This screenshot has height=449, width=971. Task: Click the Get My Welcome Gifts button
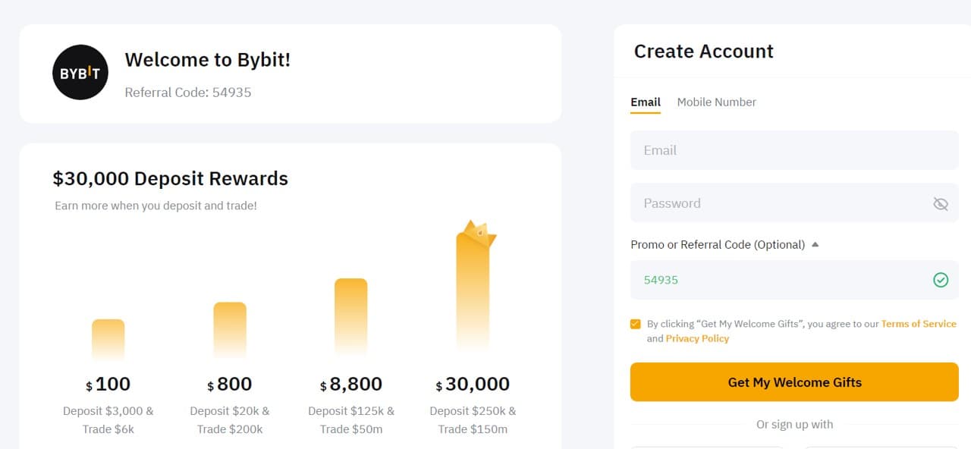coord(794,382)
